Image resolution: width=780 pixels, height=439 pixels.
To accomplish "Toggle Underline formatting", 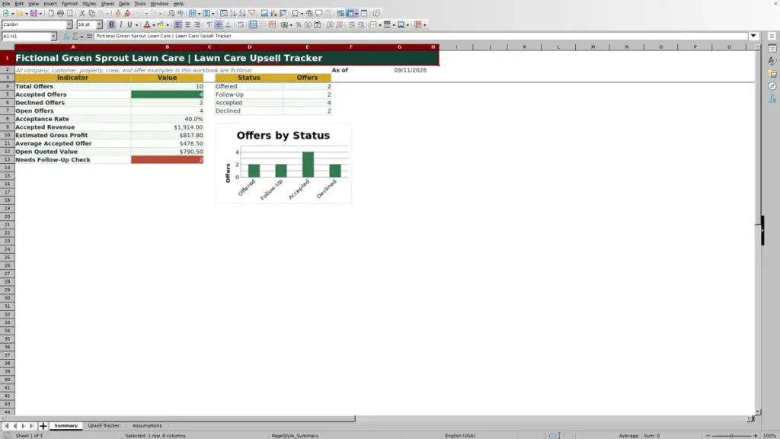I will (129, 25).
